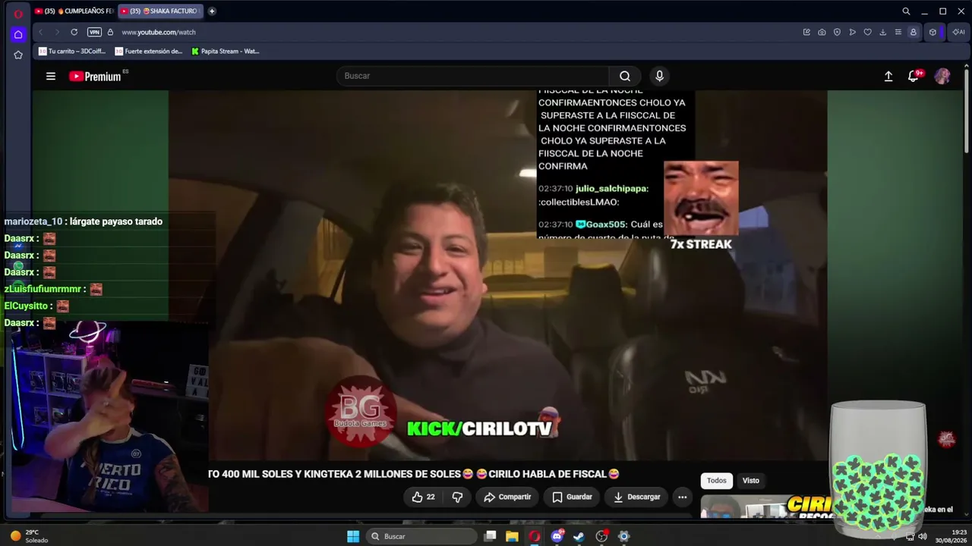The width and height of the screenshot is (972, 546).
Task: Reload the current page
Action: [x=74, y=32]
